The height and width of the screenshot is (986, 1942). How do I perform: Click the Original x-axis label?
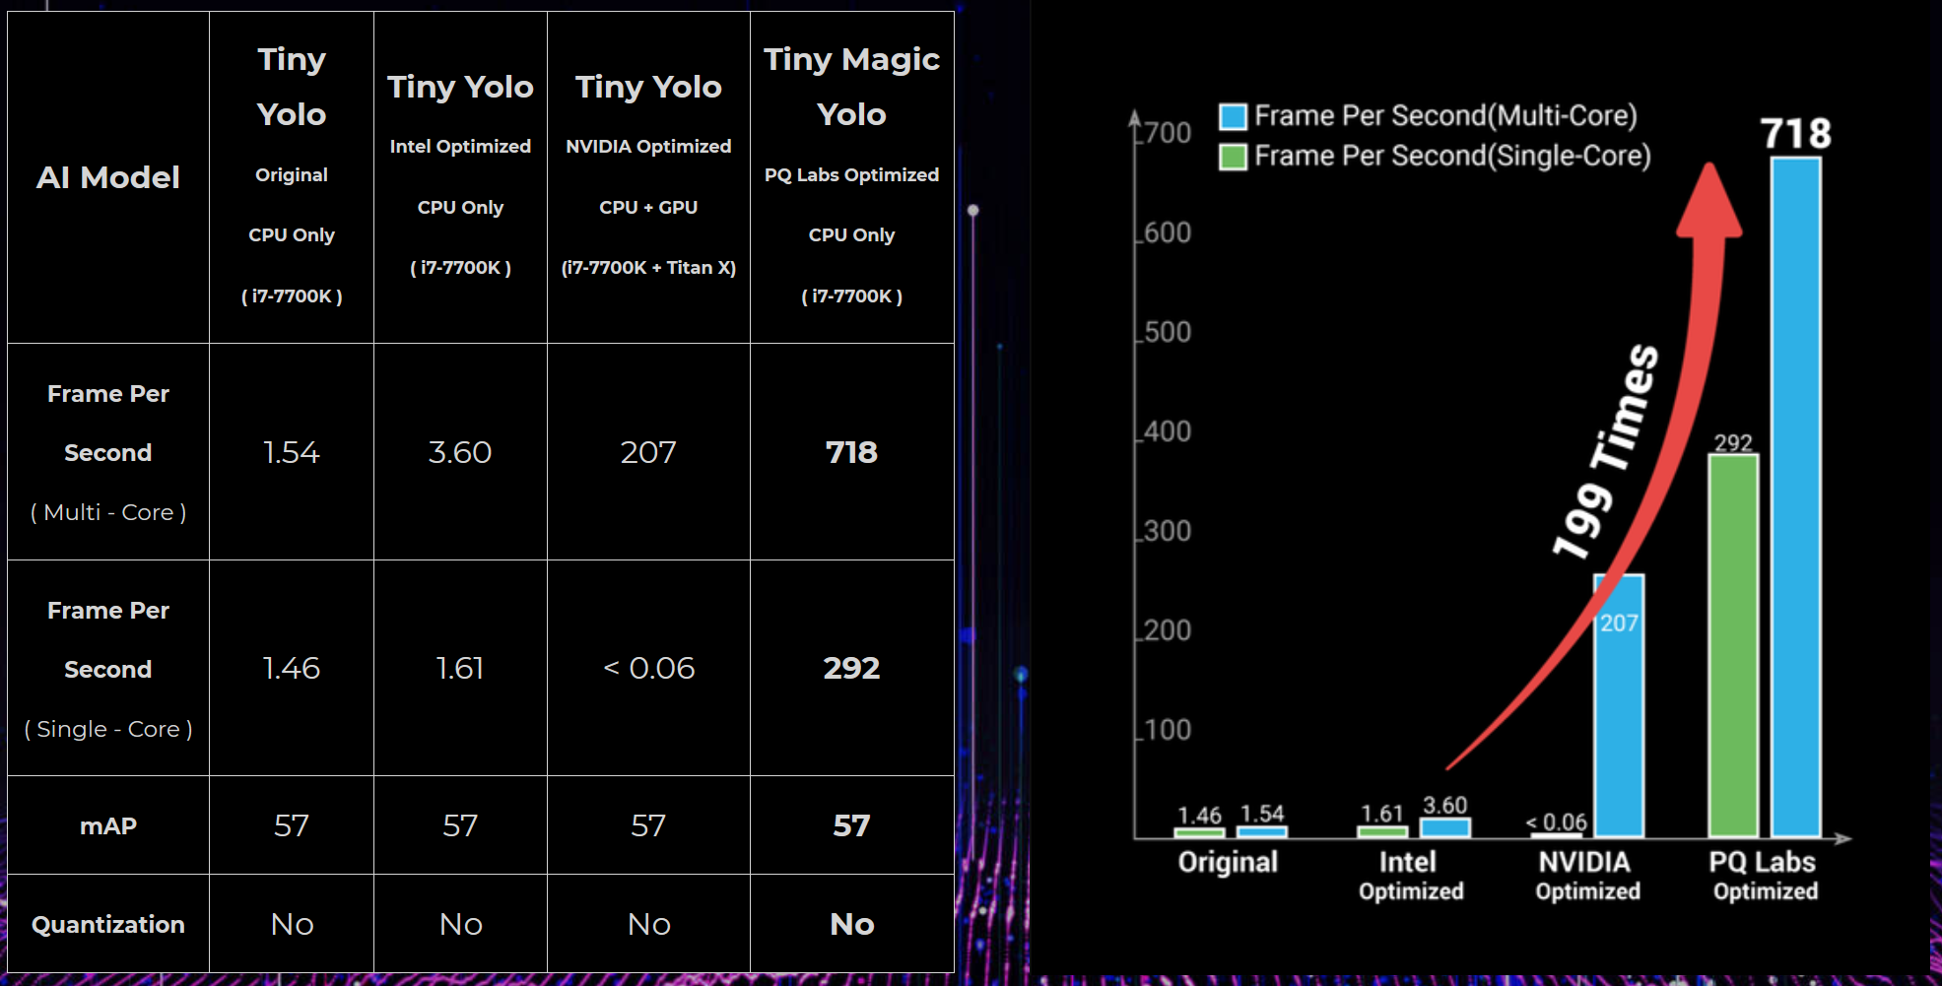coord(1228,862)
